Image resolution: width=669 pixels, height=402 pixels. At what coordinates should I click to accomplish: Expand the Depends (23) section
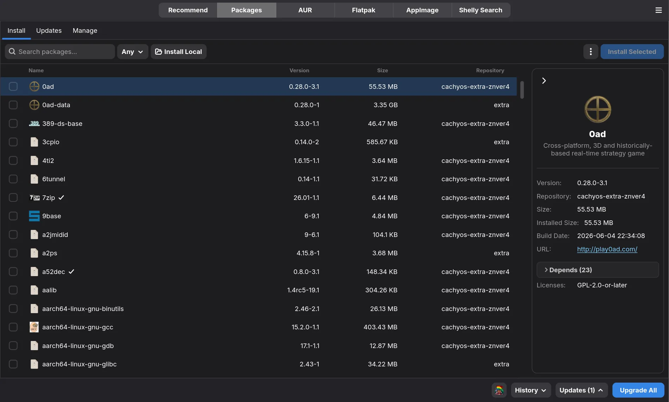point(597,270)
